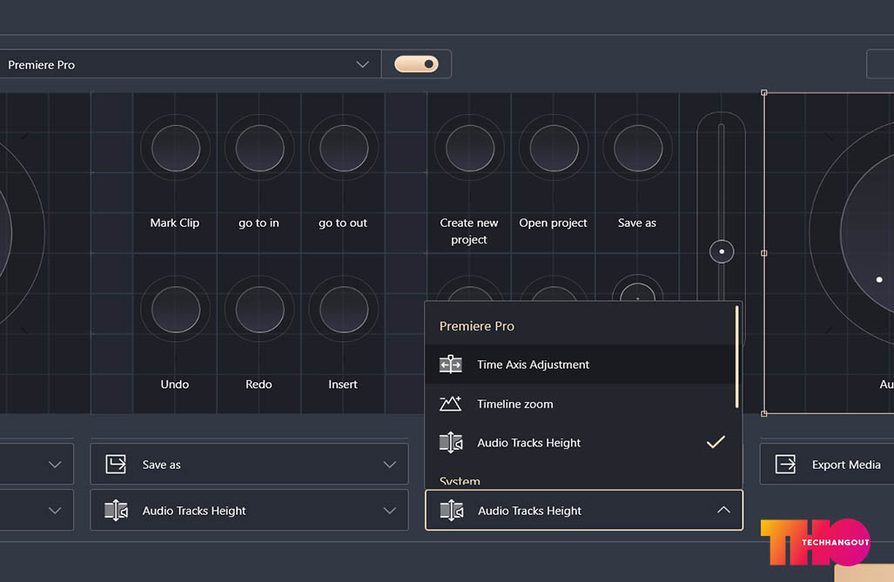This screenshot has height=582, width=894.
Task: Click the Timeline zoom mountain icon
Action: click(x=450, y=404)
